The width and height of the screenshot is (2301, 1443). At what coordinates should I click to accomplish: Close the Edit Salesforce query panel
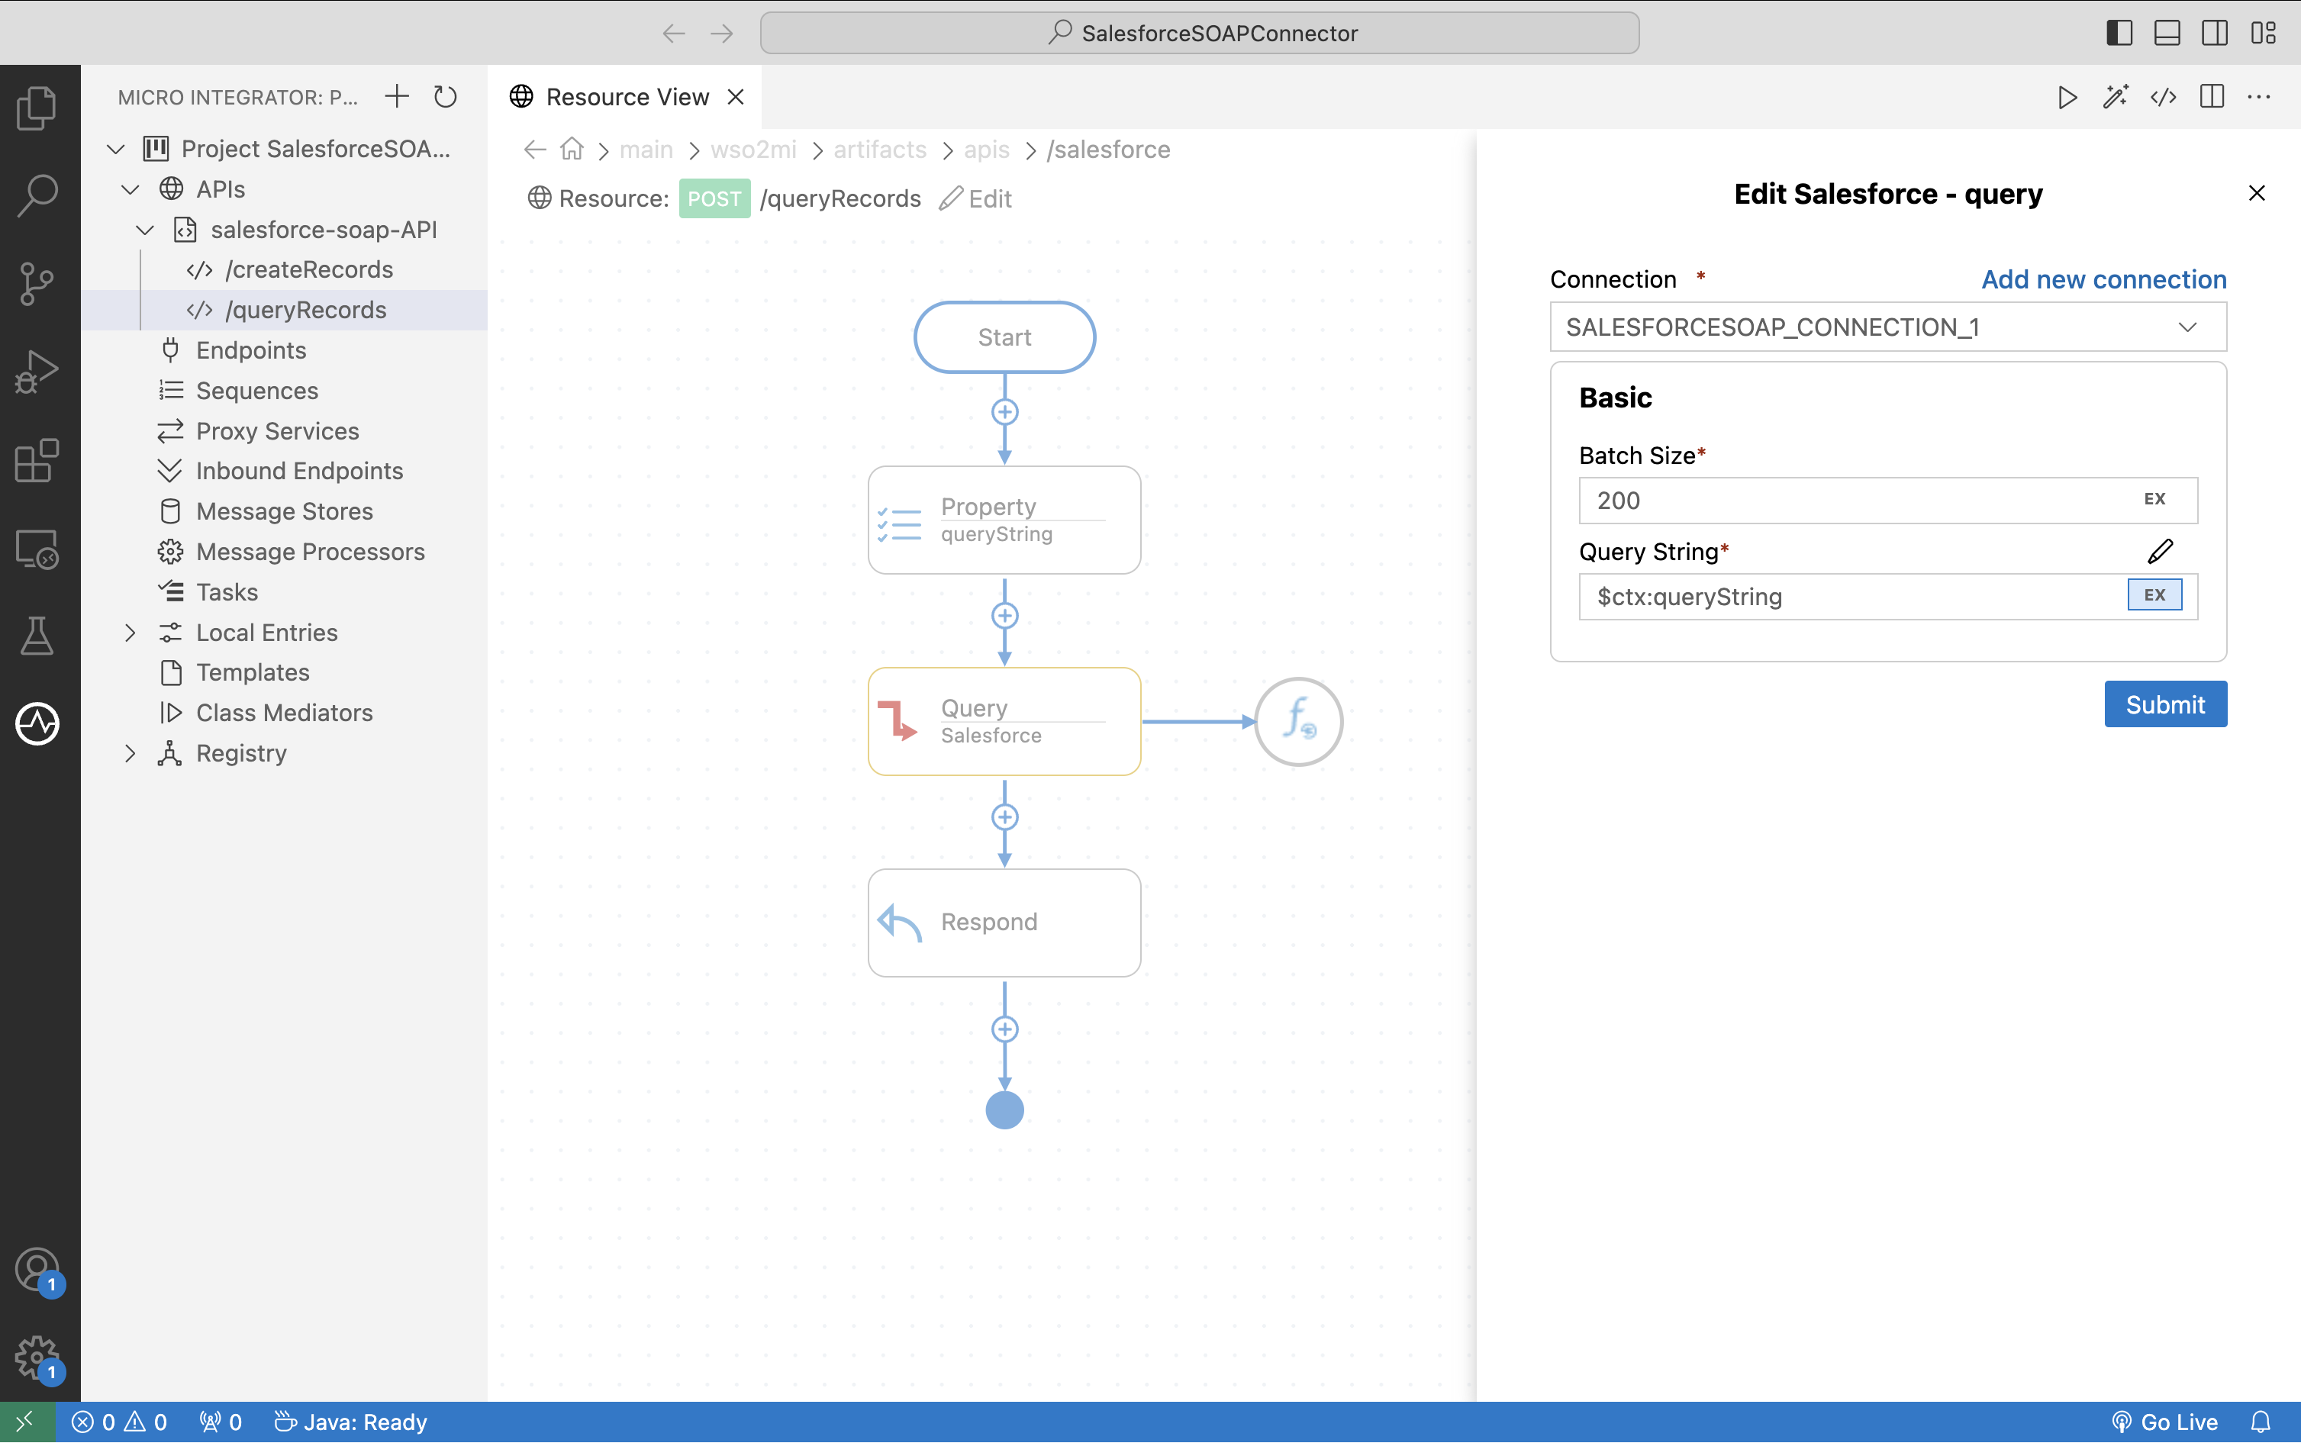point(2256,194)
